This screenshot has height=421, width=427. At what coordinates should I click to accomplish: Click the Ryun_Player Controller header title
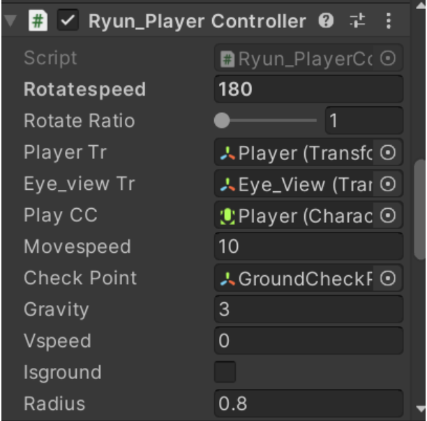[197, 21]
